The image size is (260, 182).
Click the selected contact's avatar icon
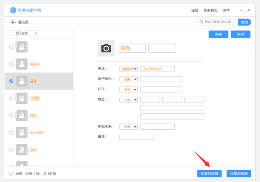(x=22, y=81)
